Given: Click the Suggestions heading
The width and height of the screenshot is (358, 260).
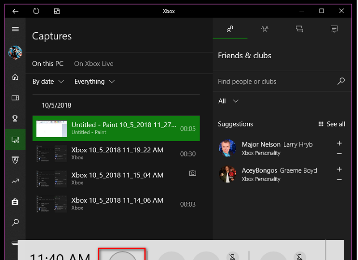Looking at the screenshot, I should 235,124.
